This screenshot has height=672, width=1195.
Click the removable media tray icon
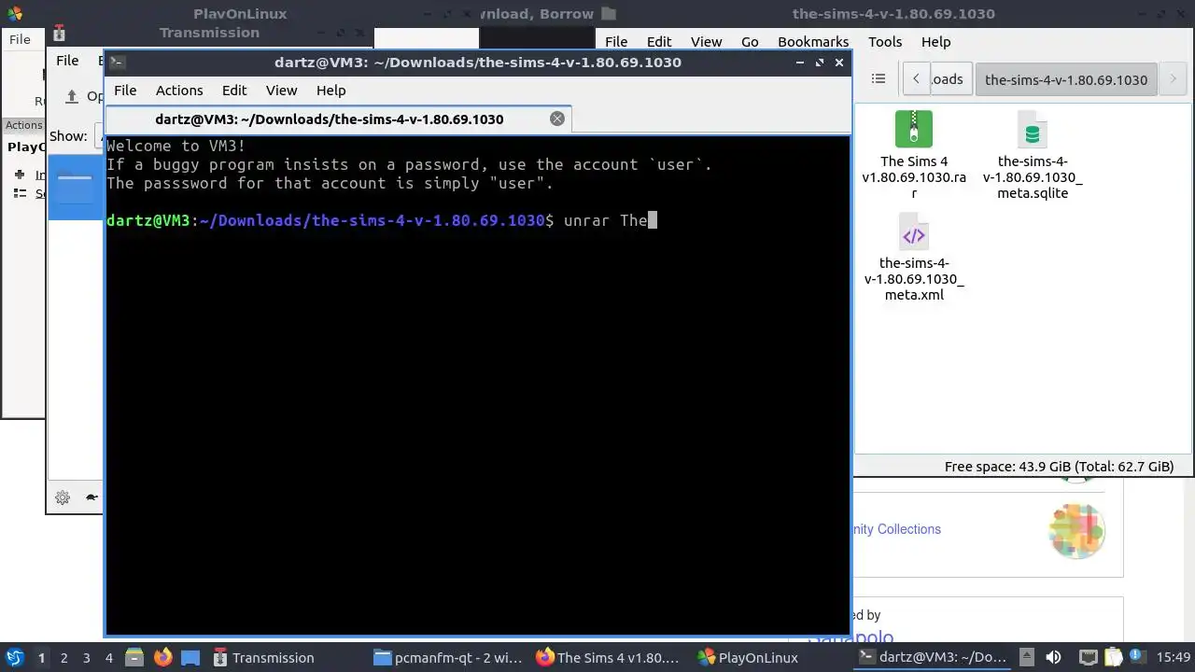tap(1026, 658)
